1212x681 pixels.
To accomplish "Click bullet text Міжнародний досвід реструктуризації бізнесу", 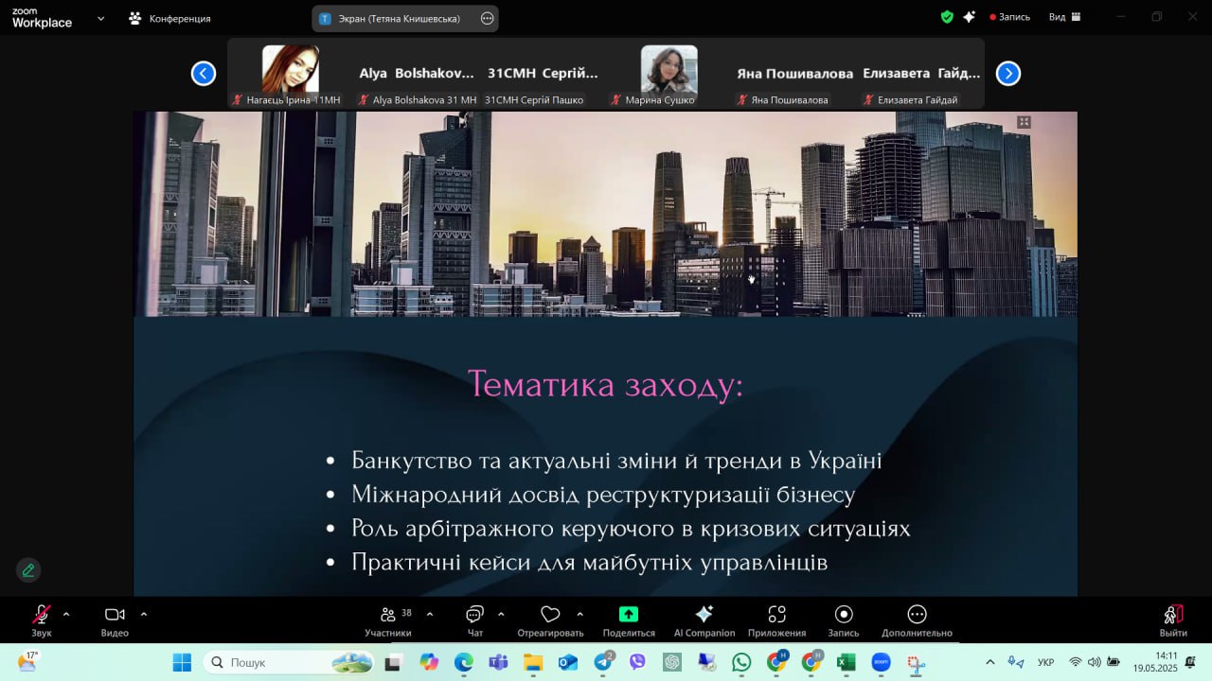I will click(603, 495).
